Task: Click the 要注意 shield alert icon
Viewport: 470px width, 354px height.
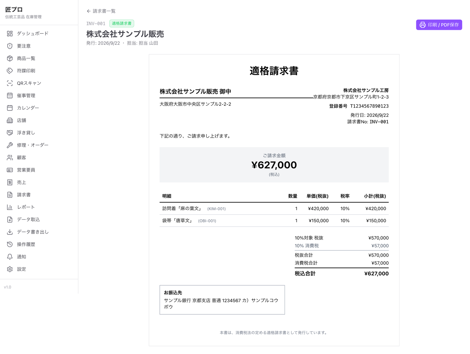Action: pyautogui.click(x=10, y=46)
